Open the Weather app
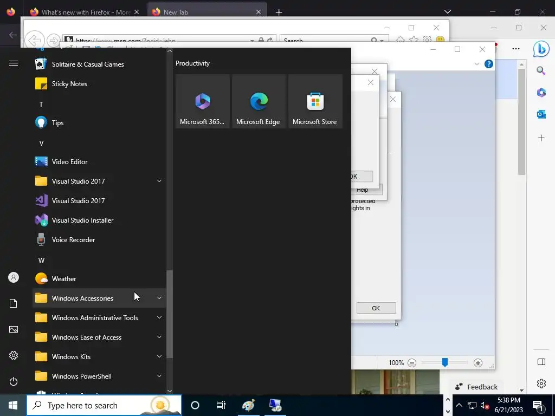 coord(99,279)
